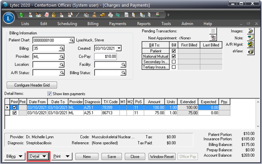Open the Note icon

251,38
